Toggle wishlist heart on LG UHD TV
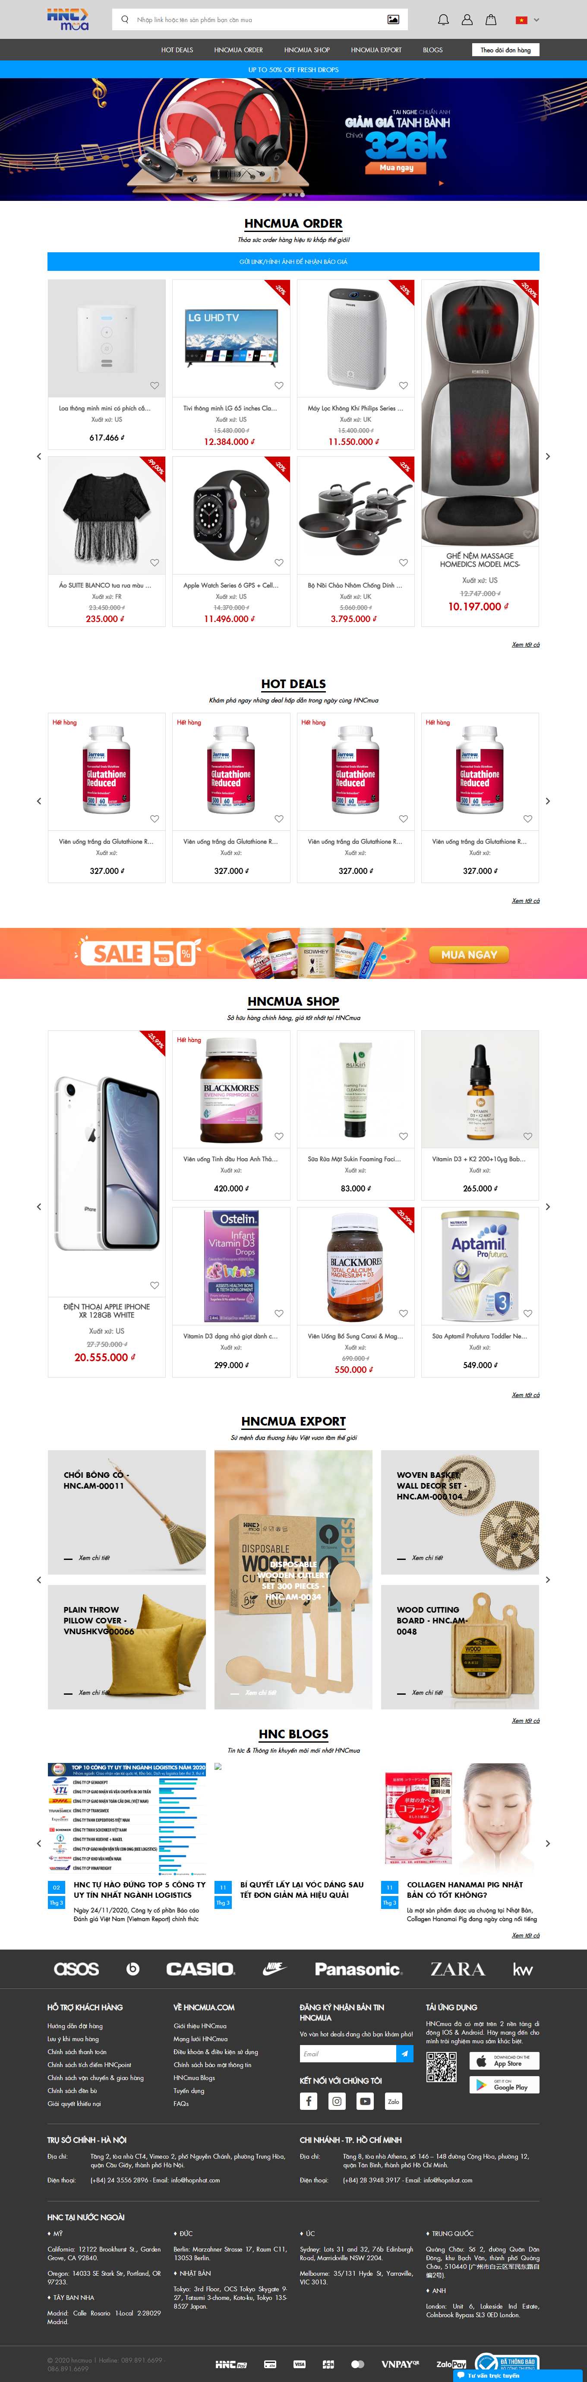This screenshot has height=2382, width=587. point(279,386)
